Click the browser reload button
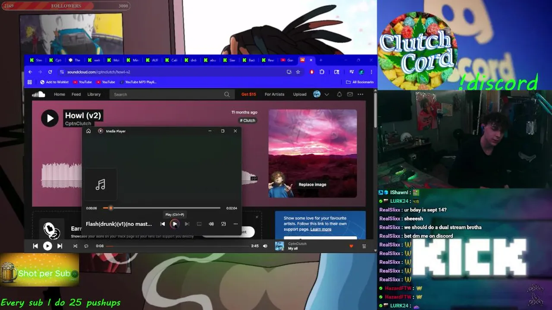 tap(50, 72)
